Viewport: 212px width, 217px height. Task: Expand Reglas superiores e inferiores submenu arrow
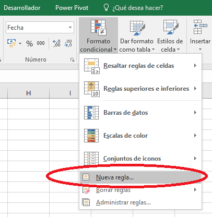[195, 89]
